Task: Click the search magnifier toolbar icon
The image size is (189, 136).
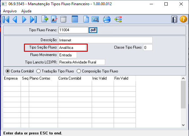Action: pos(95,19)
